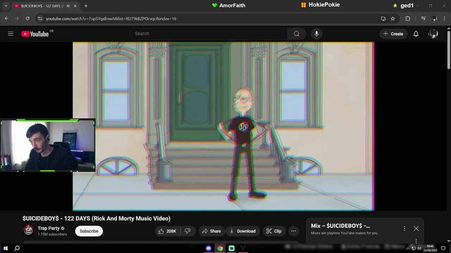Image resolution: width=451 pixels, height=253 pixels.
Task: Go to YouTube home via logo
Action: pos(35,34)
